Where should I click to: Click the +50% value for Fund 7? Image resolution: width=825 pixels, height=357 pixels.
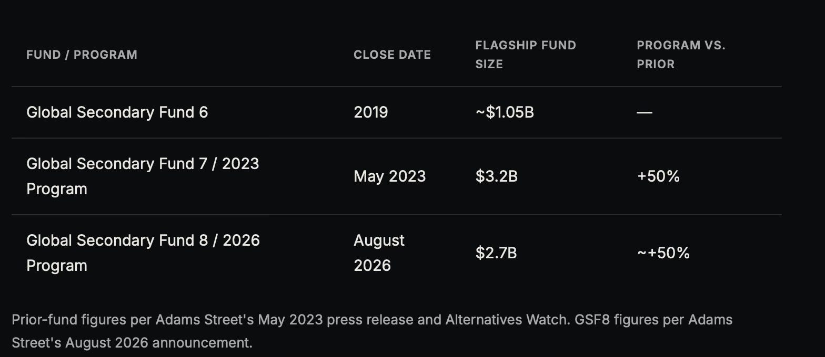(x=658, y=176)
